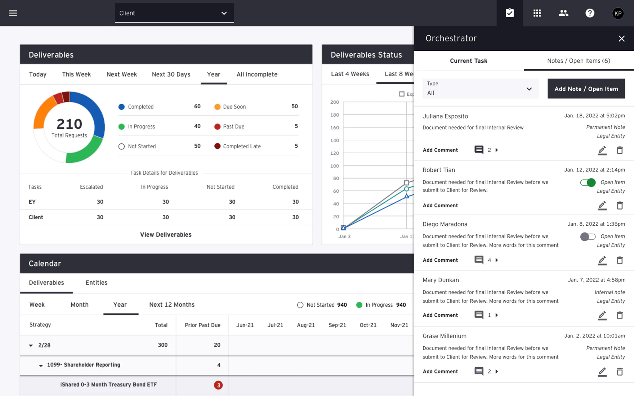Select the Not Started calendar status circle
This screenshot has height=396, width=634.
coord(300,305)
